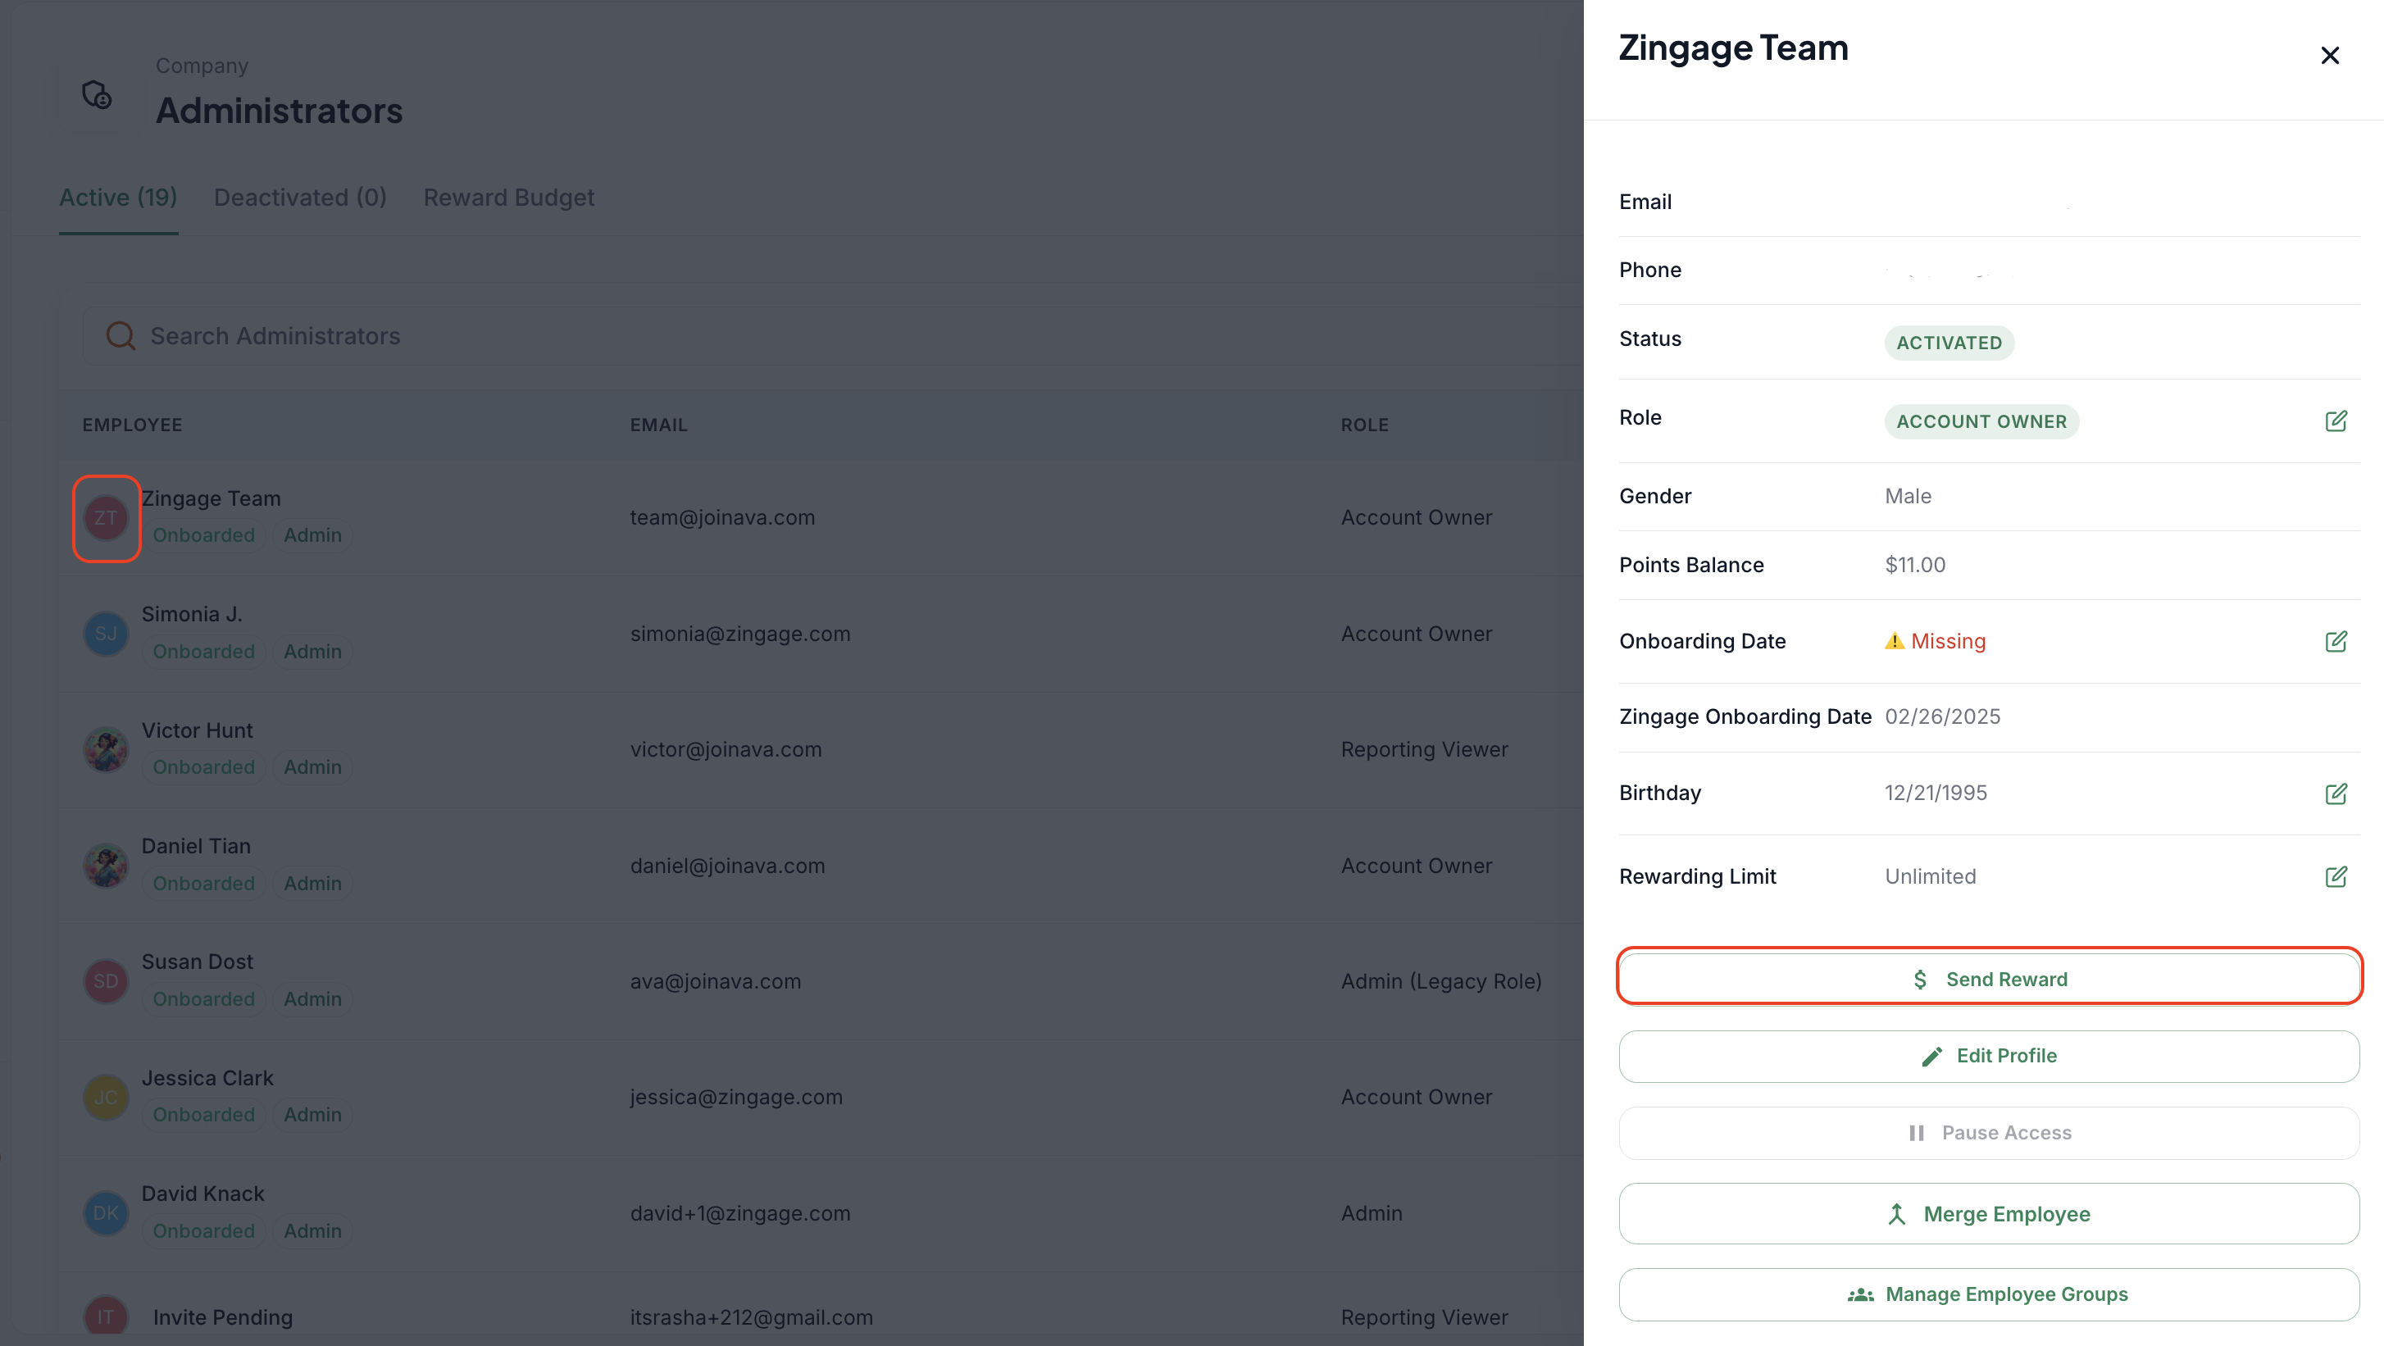Click Victor Hunt's Reporting Viewer role
2384x1346 pixels.
click(x=1424, y=749)
